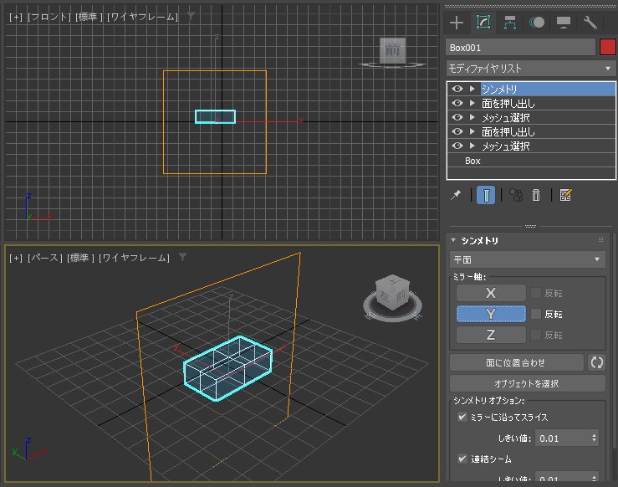
Task: Open Configure Modifier Sets icon
Action: (565, 195)
